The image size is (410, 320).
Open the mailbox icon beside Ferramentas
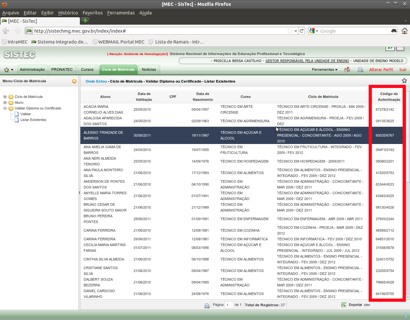pyautogui.click(x=347, y=70)
